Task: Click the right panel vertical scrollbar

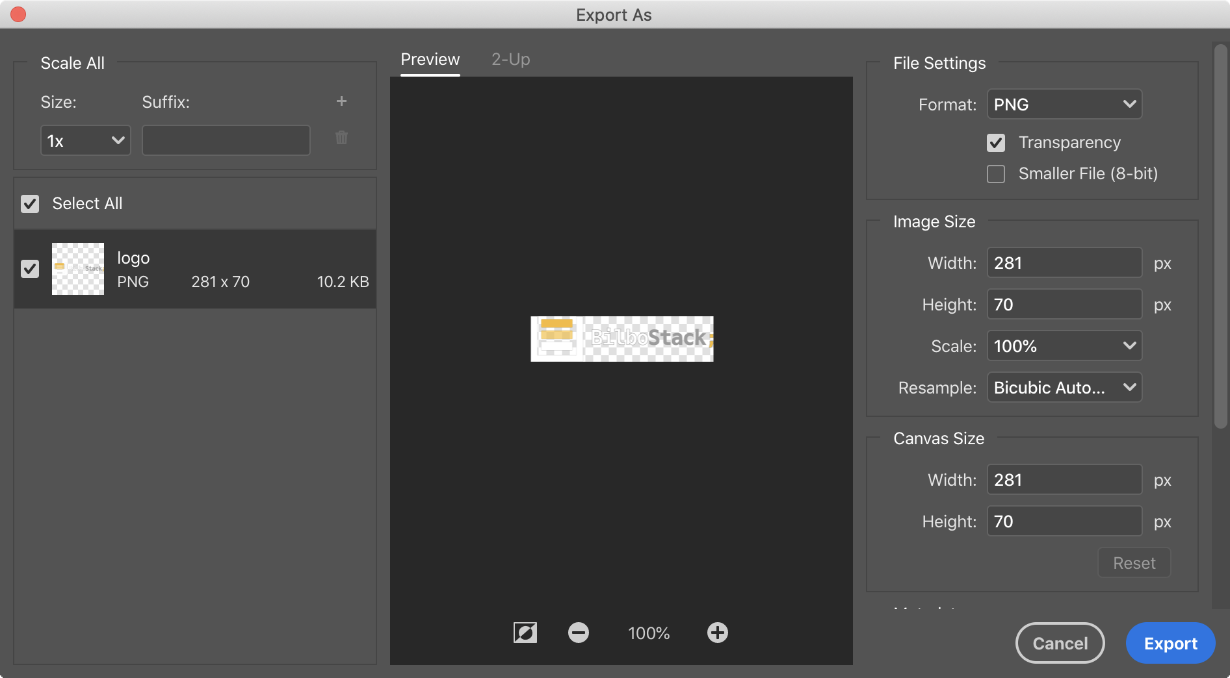Action: click(1221, 236)
